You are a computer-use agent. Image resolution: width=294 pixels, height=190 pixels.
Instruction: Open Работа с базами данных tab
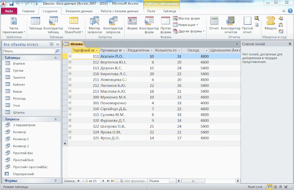119,11
